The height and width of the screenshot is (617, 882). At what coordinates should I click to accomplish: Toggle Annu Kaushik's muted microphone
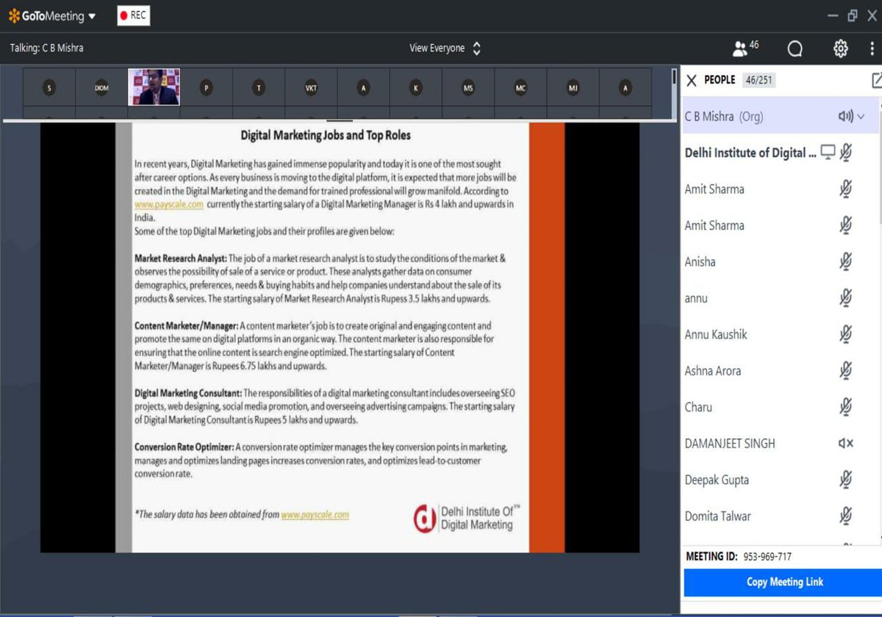point(846,334)
